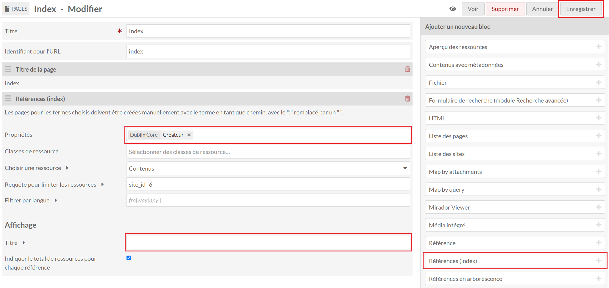This screenshot has height=288, width=609.
Task: Click the Classes de ressource field
Action: point(268,152)
